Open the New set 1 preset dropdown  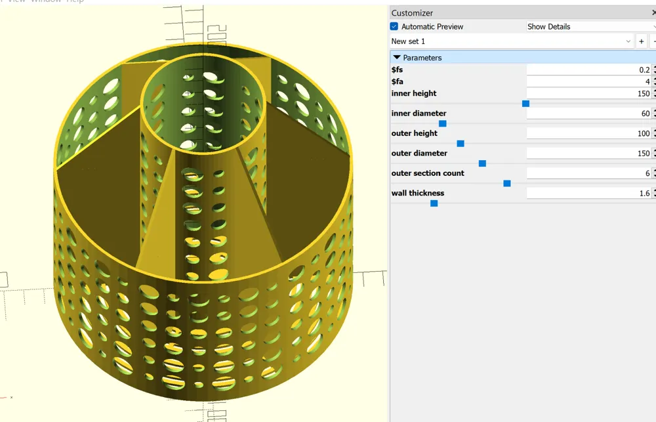coord(628,41)
